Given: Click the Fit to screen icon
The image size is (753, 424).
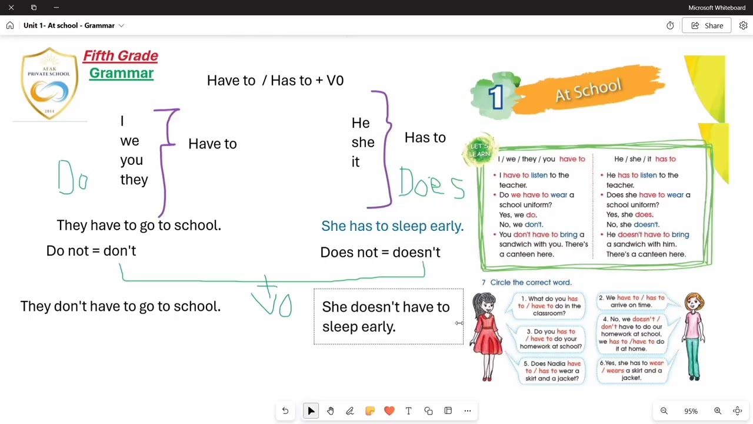Looking at the screenshot, I should 738,411.
